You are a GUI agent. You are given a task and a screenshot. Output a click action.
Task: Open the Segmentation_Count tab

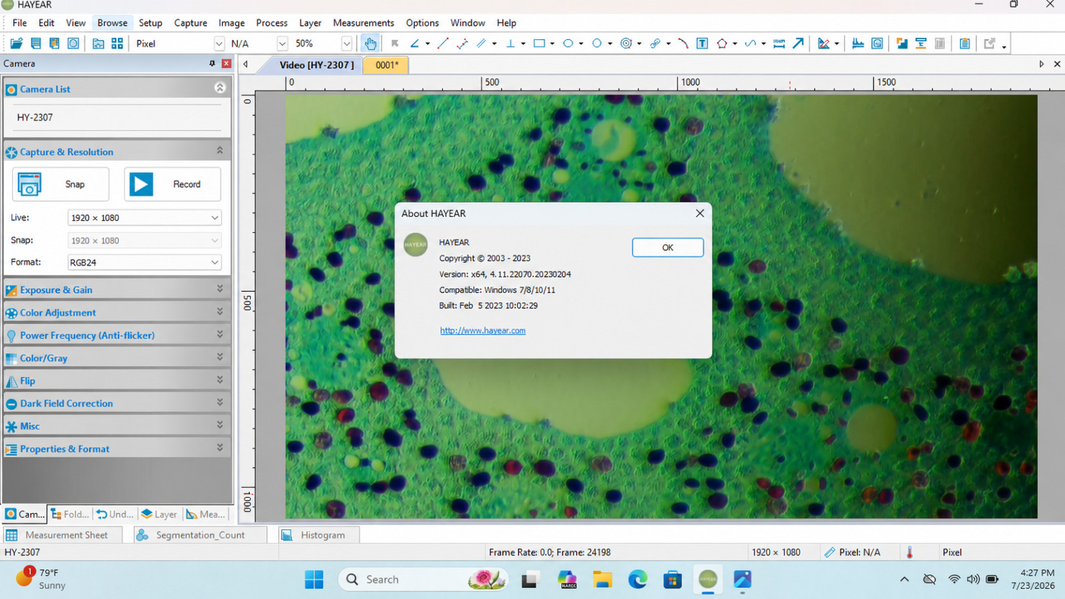200,535
